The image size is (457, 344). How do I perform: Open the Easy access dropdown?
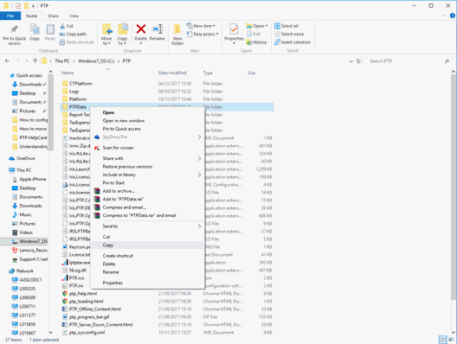pos(203,34)
